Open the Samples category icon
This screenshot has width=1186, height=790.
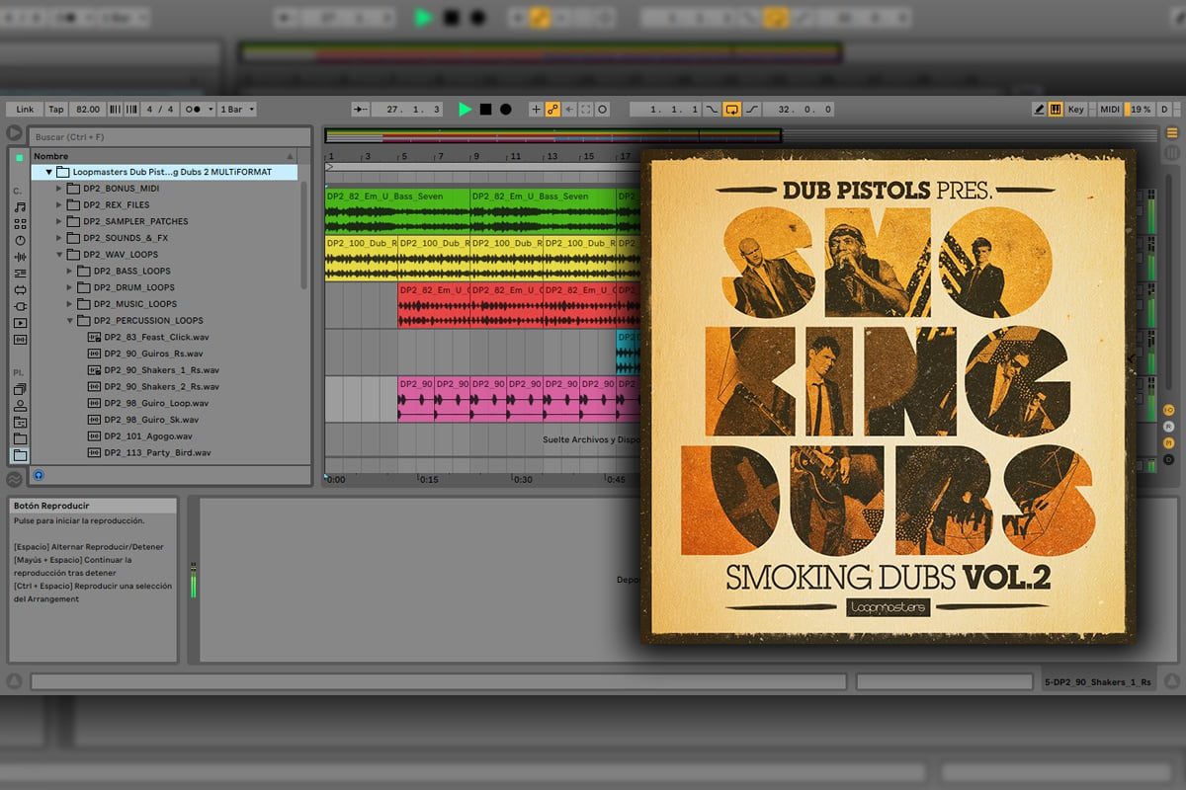[20, 340]
